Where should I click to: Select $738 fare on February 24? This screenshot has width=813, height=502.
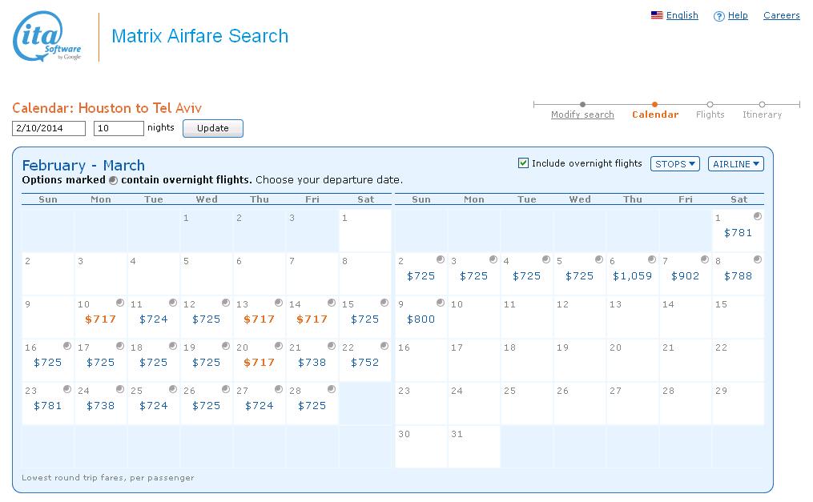tap(101, 406)
